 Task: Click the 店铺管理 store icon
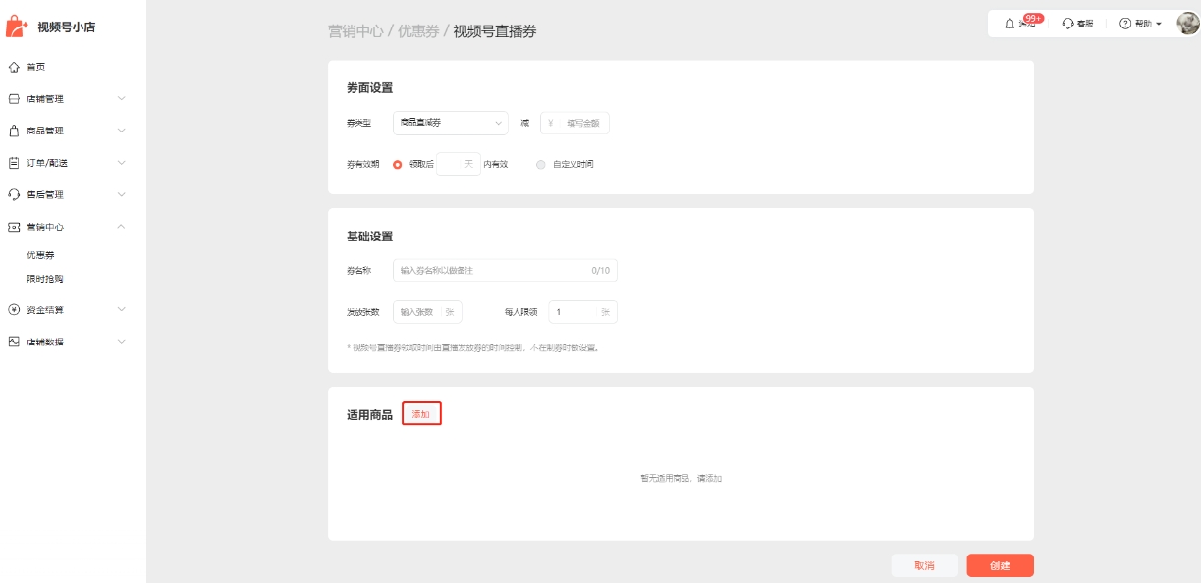pyautogui.click(x=14, y=99)
